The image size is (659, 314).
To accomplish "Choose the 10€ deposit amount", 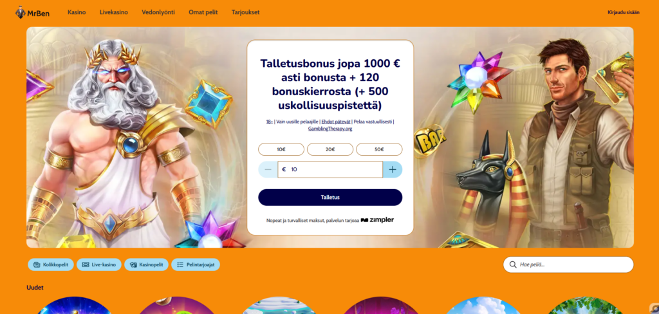I will pyautogui.click(x=281, y=149).
